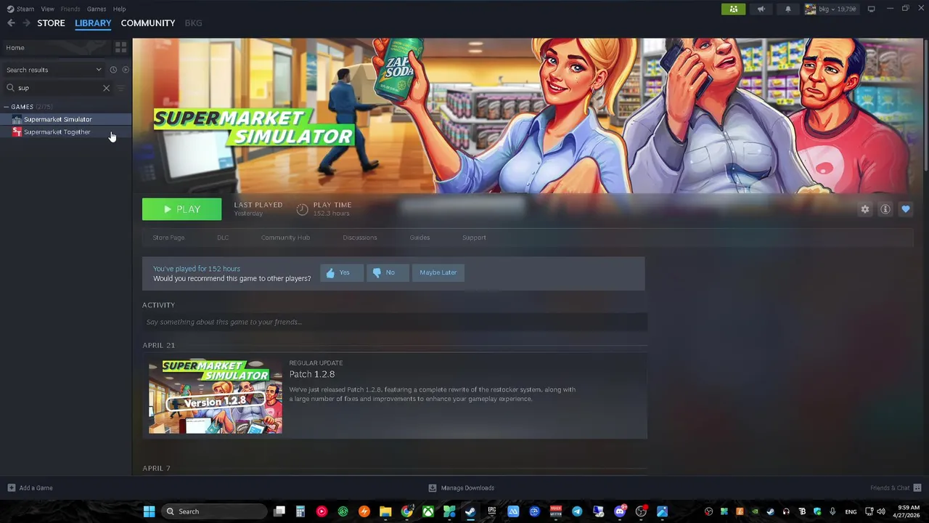Recommend game with Yes button
Screen dimensions: 929x523
(x=341, y=272)
